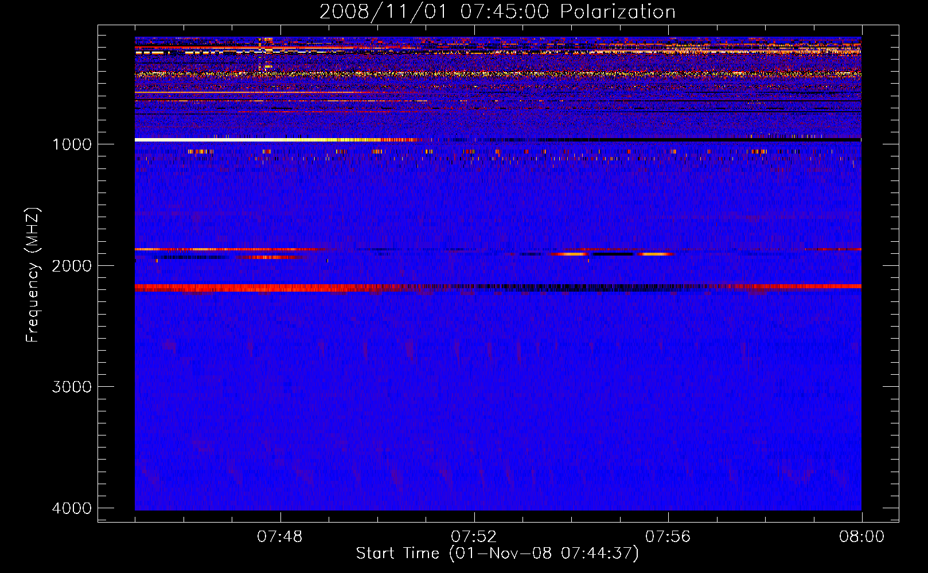Click the plot title '2008/11/01 07:45:00 Polarization'
The image size is (928, 573).
pos(497,11)
